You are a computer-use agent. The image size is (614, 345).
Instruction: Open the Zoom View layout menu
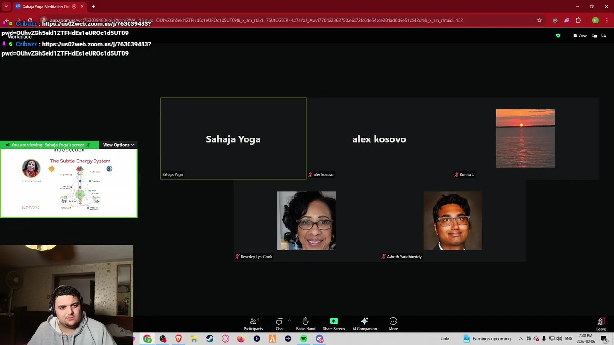point(580,35)
